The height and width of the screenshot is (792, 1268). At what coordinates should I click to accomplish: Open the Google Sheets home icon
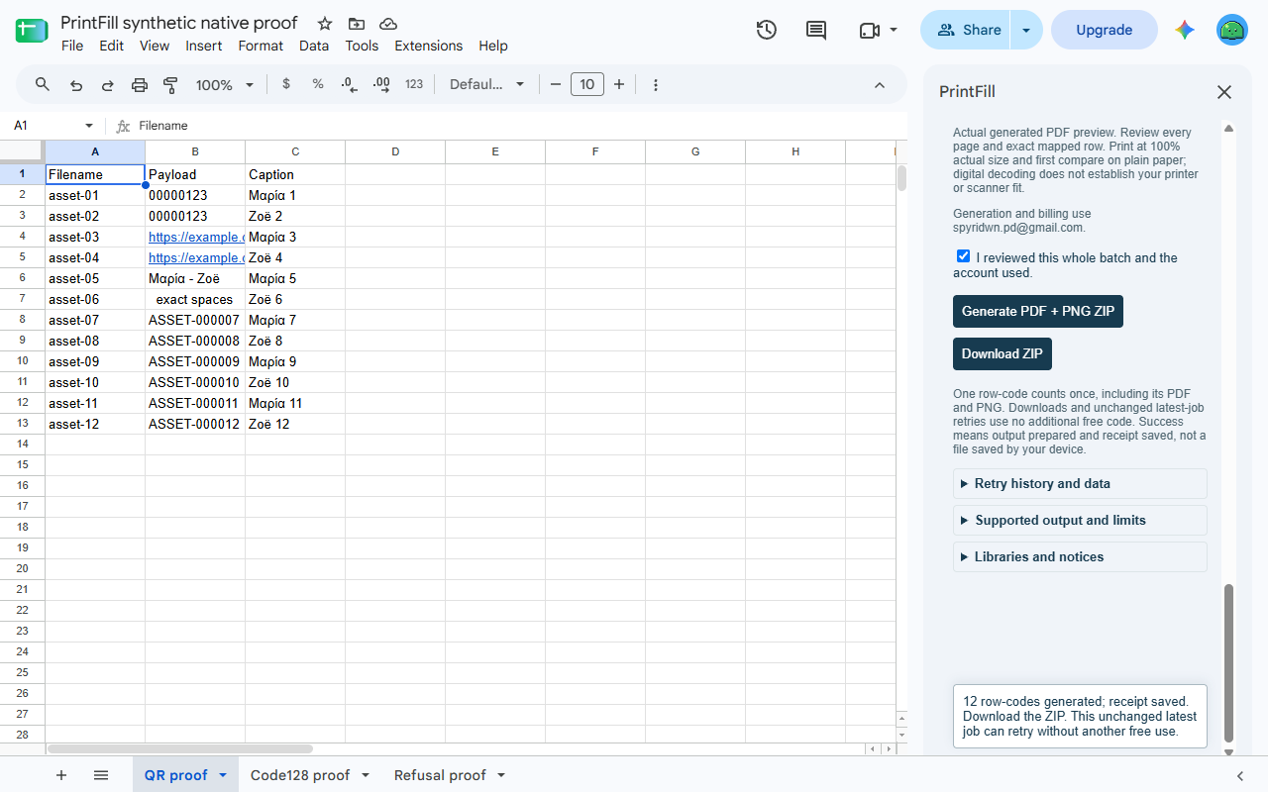(x=32, y=31)
